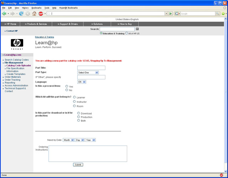Open the Help menu
Screen dimensions: 228x178
tap(54, 8)
